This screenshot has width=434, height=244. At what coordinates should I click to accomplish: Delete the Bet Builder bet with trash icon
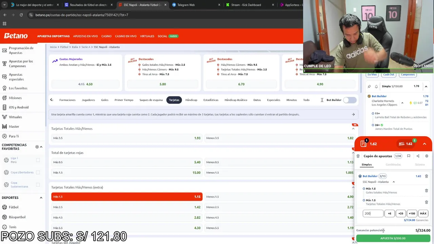[427, 176]
